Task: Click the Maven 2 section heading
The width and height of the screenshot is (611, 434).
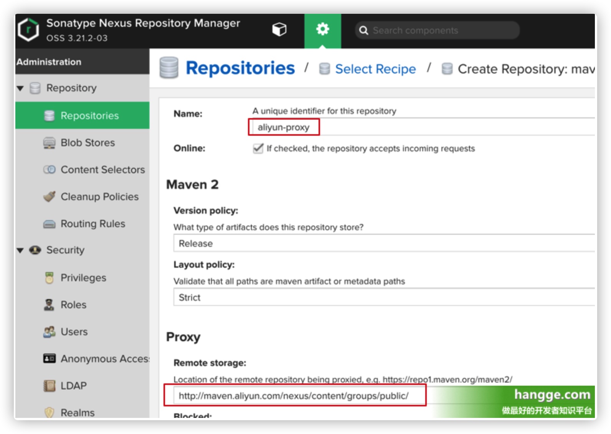Action: pos(192,184)
